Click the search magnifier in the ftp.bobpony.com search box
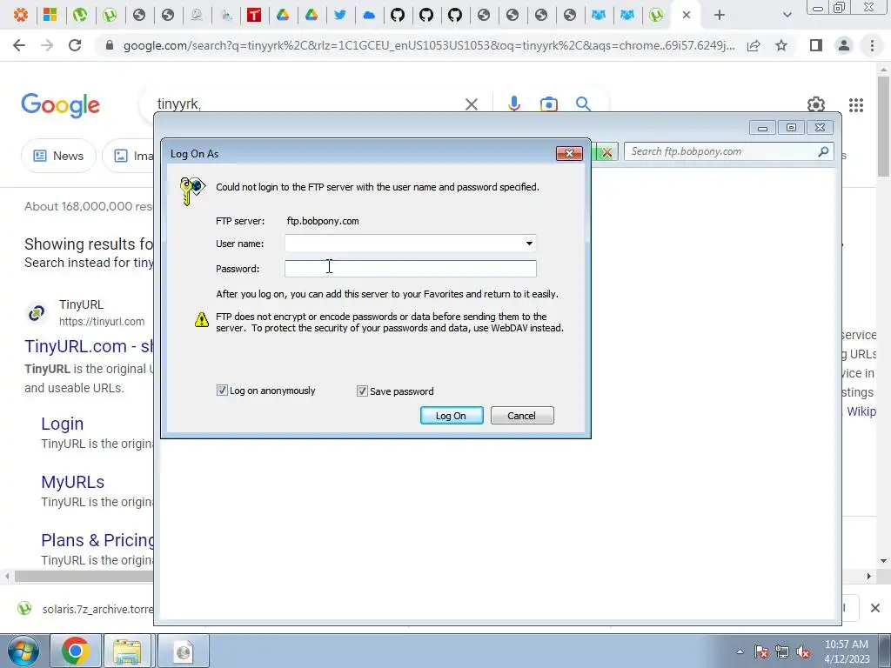891x668 pixels. coord(823,151)
